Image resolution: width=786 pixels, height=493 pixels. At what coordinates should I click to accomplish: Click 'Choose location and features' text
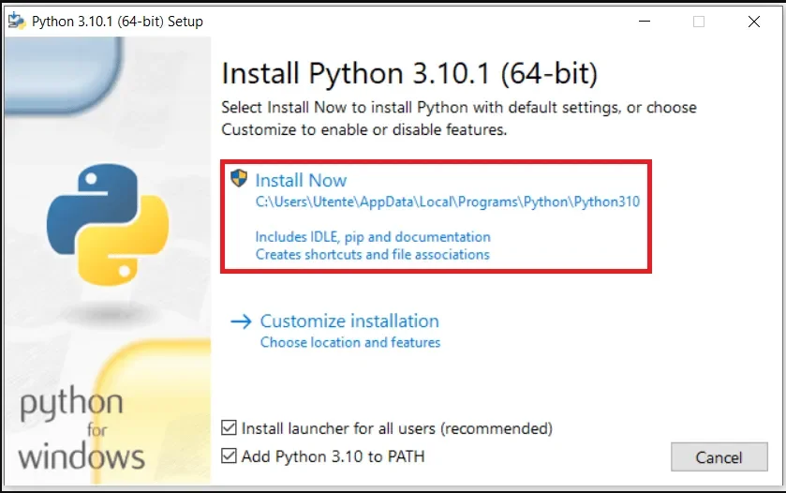click(349, 342)
